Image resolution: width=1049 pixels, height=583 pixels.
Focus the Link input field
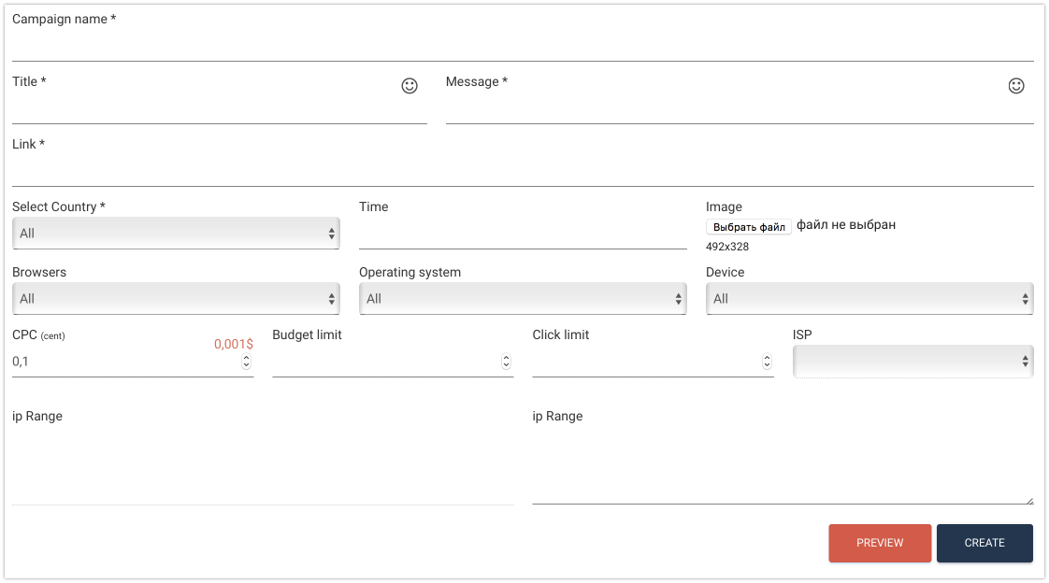point(523,171)
